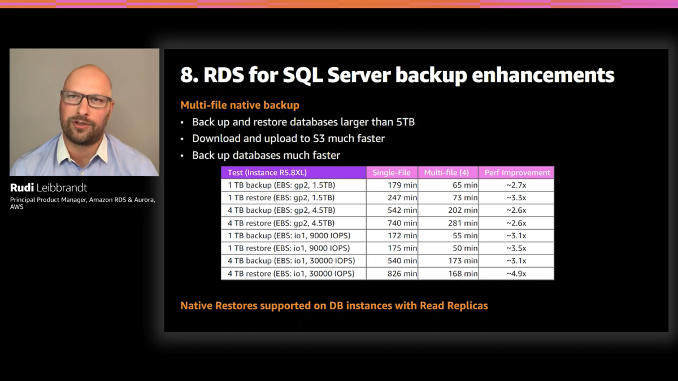Click the 'Single-File' column header
This screenshot has width=678, height=381.
[x=392, y=173]
